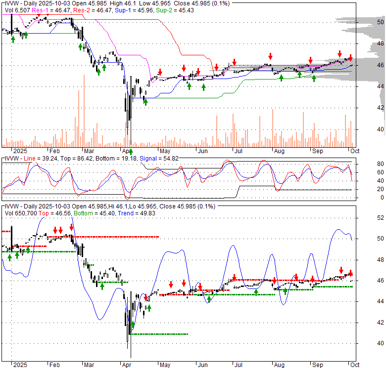Click the '52' price axis label on the bottom chart
Viewport: 386px width, 368px height.
point(381,218)
